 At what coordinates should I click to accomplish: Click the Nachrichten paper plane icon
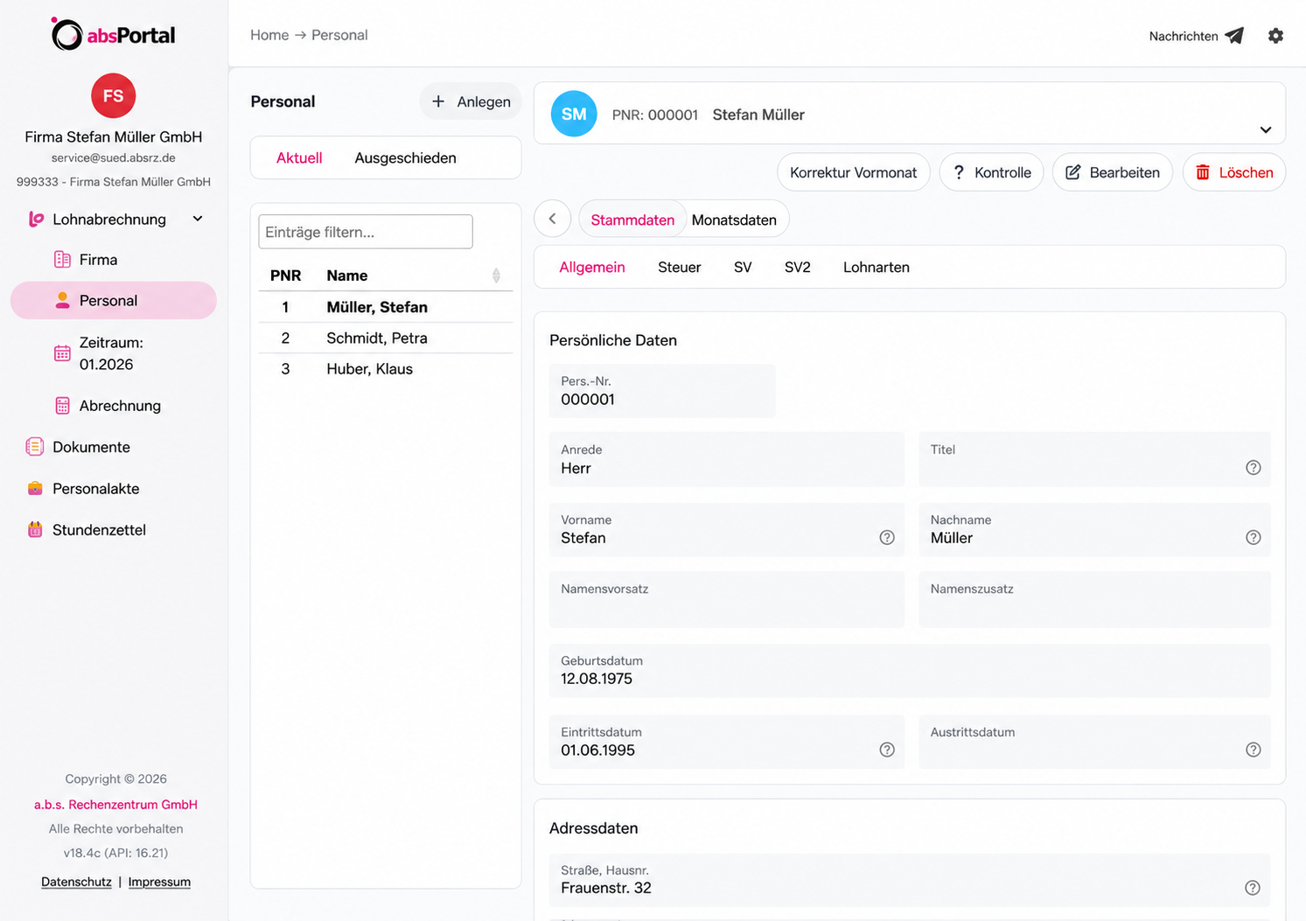(x=1234, y=36)
